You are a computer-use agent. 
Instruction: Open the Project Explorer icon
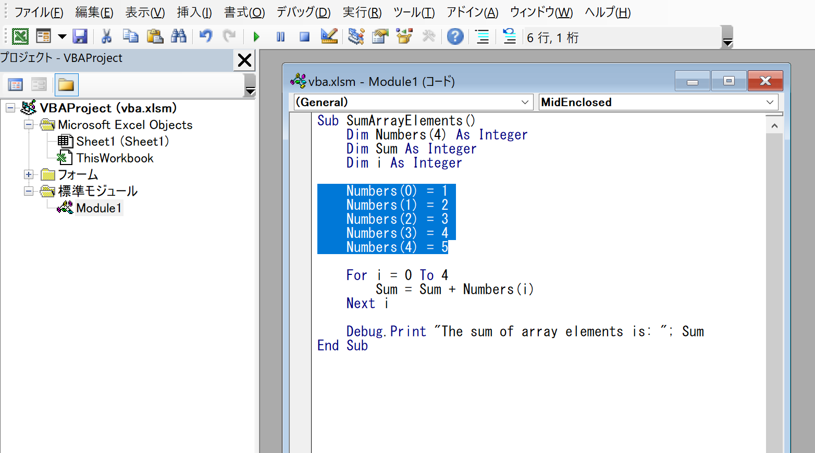[356, 36]
